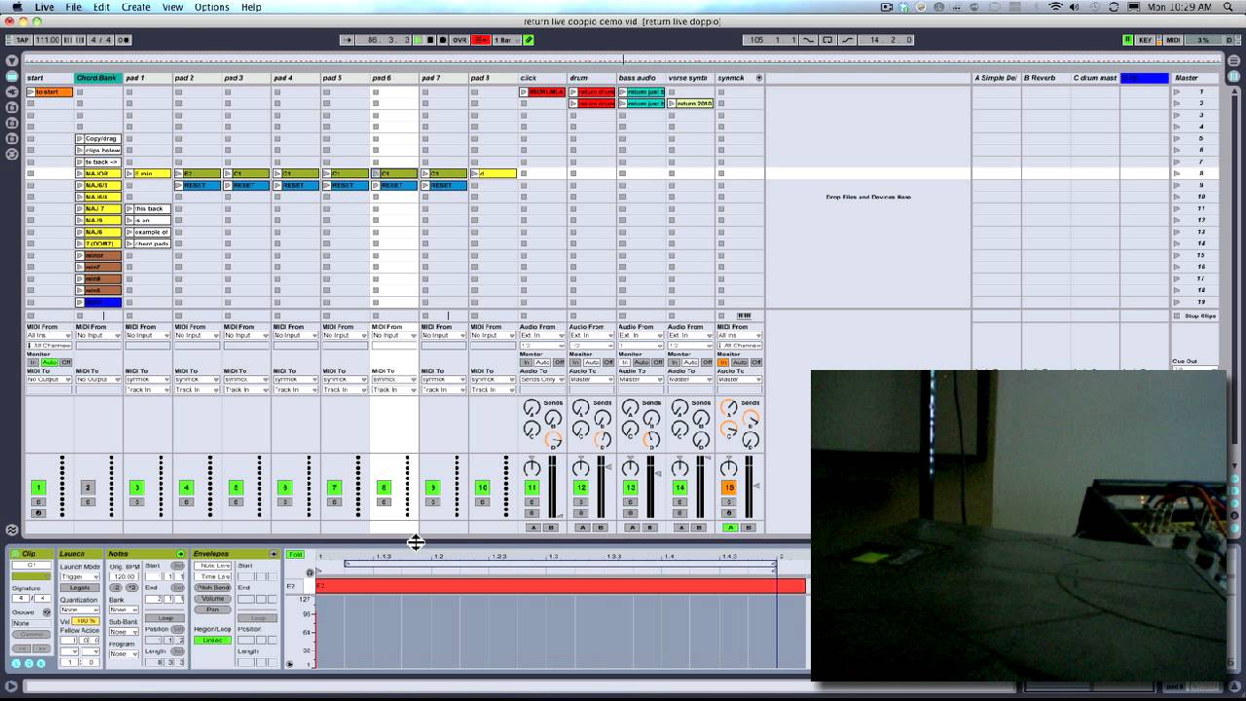Toggle track activator 2 for Chord Bank
This screenshot has width=1246, height=701.
pyautogui.click(x=88, y=487)
